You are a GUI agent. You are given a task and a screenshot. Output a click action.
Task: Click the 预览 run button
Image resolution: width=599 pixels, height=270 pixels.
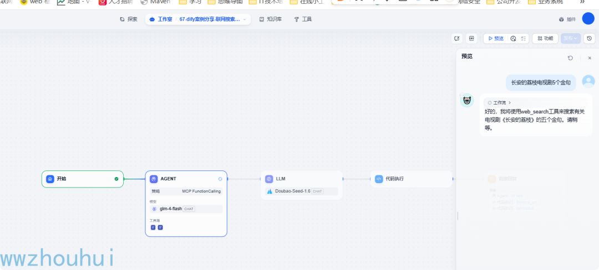(x=496, y=39)
